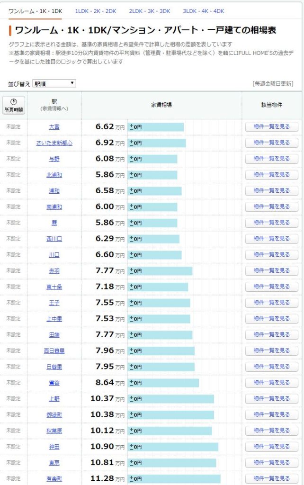Screen dimensions: 304x485
Task: Click 物件一覧を見る for 東京 row
Action: 271,463
